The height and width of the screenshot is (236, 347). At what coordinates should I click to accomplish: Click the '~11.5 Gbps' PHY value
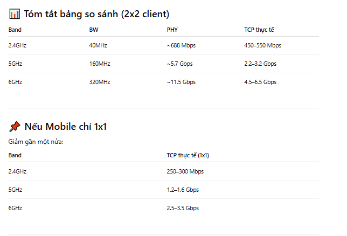[181, 82]
